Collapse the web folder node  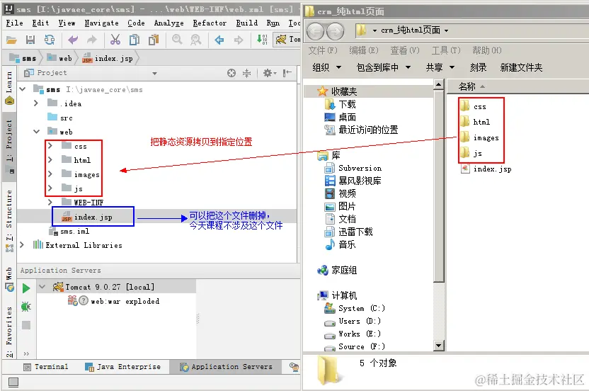coord(36,132)
